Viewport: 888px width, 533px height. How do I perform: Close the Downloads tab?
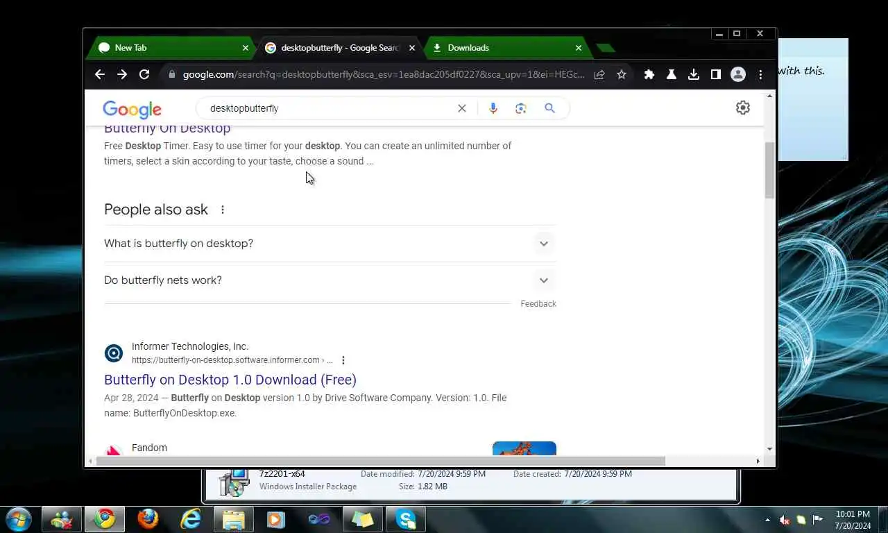(578, 48)
